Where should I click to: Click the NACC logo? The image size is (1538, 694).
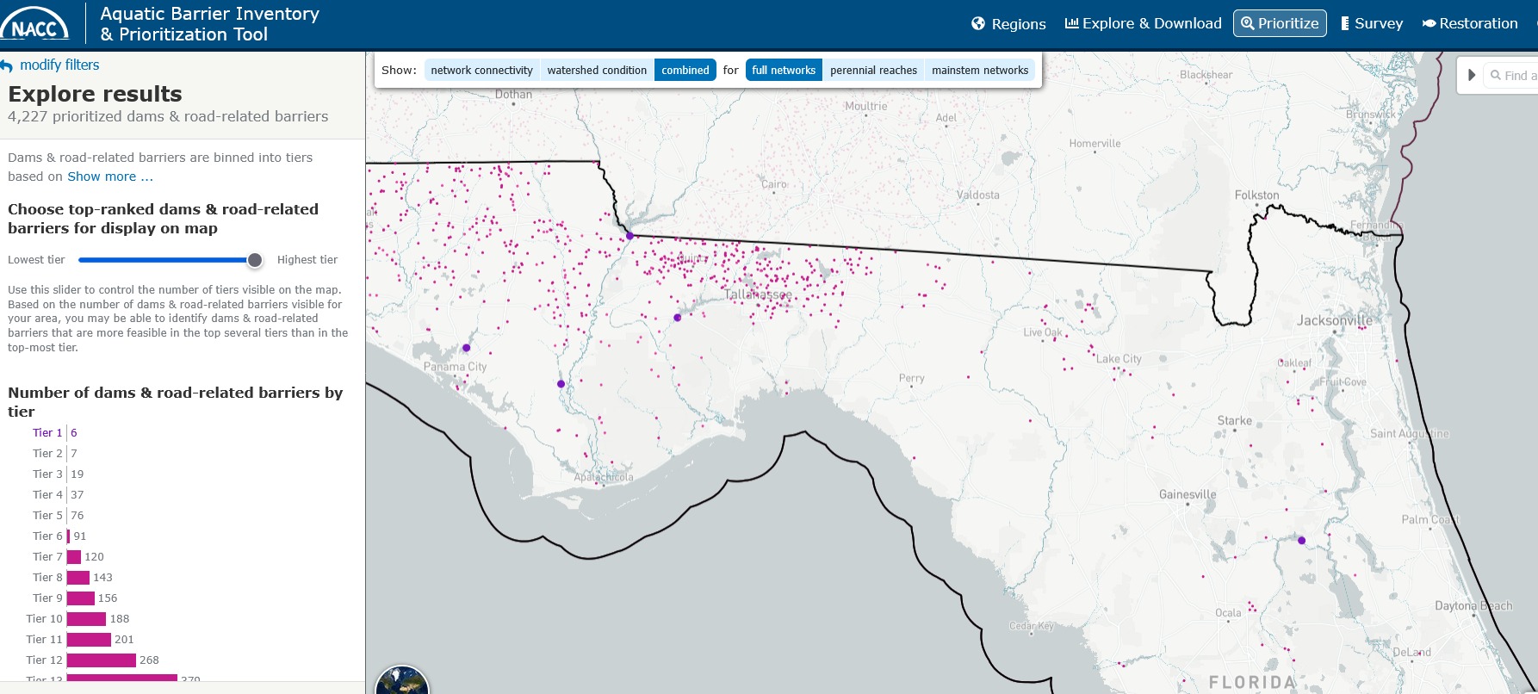coord(35,24)
